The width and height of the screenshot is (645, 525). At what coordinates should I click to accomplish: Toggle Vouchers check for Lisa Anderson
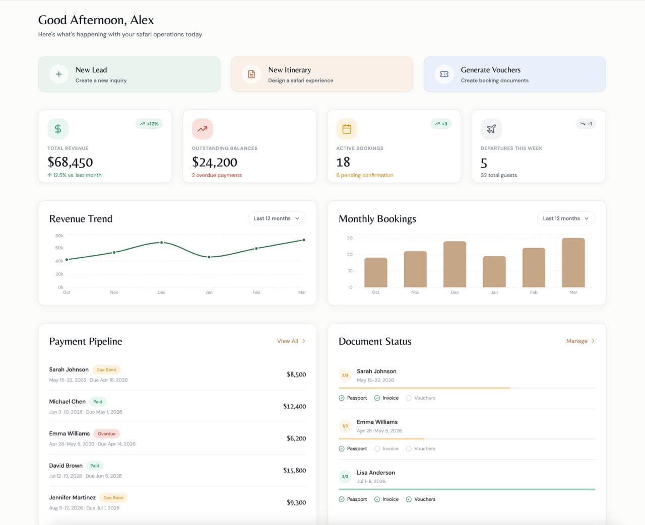pos(409,499)
